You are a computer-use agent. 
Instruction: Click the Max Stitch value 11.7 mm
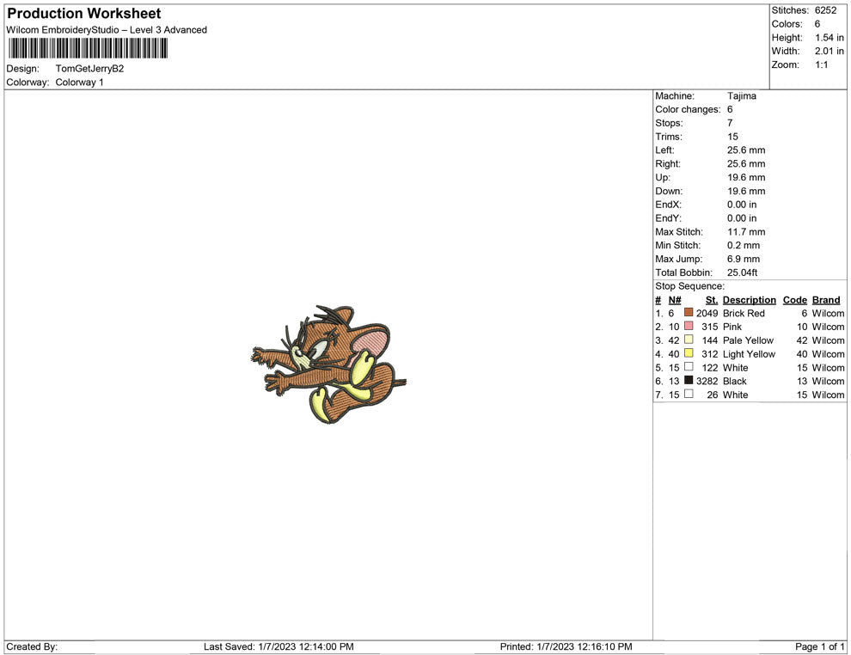pyautogui.click(x=746, y=232)
